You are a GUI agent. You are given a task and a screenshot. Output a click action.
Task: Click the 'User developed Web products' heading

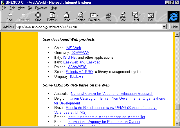point(69,39)
